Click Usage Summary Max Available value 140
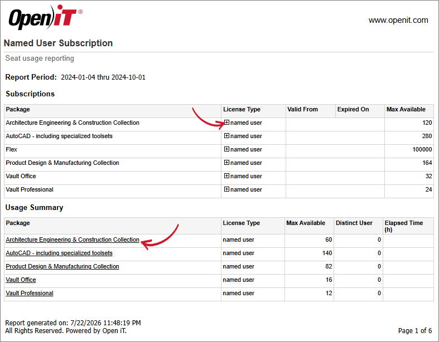The image size is (439, 342). (327, 253)
